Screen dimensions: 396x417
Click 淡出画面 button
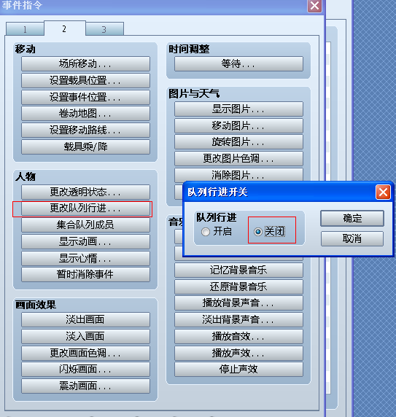(85, 319)
